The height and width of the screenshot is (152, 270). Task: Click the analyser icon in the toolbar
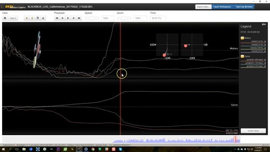pyautogui.click(x=43, y=18)
